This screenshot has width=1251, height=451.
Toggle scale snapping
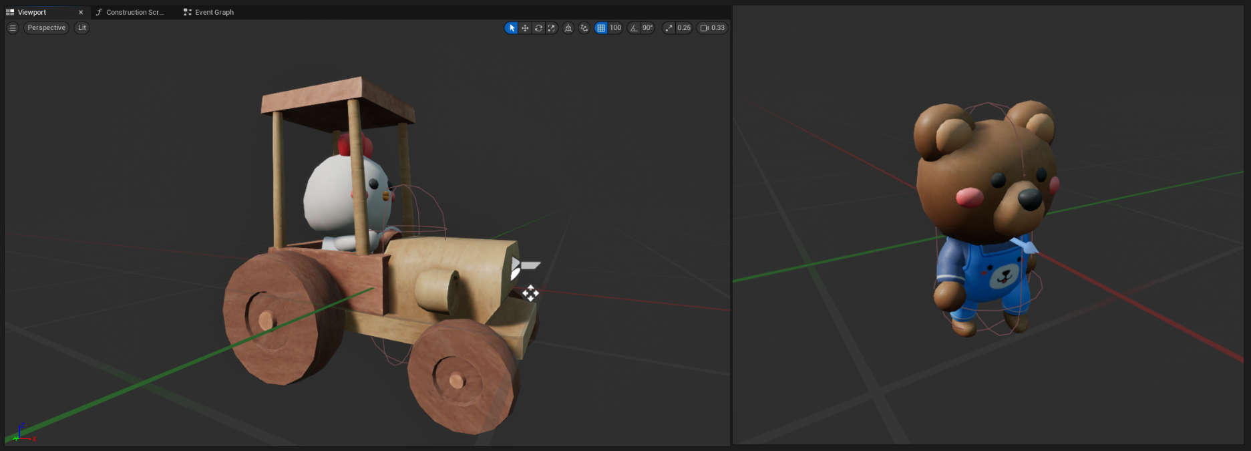coord(669,28)
